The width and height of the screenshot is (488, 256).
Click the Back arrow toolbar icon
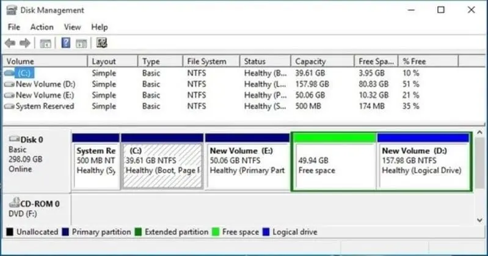(x=10, y=43)
